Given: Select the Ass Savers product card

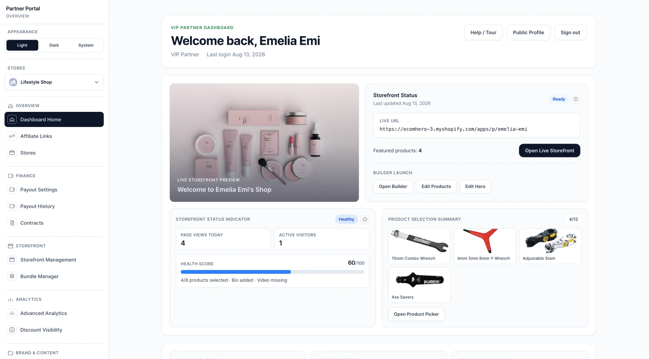Looking at the screenshot, I should coord(419,285).
